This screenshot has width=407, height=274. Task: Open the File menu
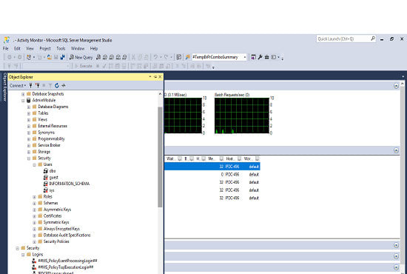tap(6, 49)
